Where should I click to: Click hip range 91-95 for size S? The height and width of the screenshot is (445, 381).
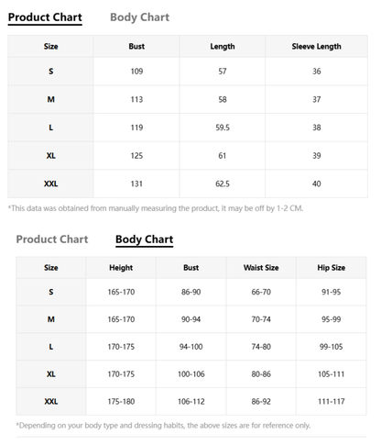[332, 292]
